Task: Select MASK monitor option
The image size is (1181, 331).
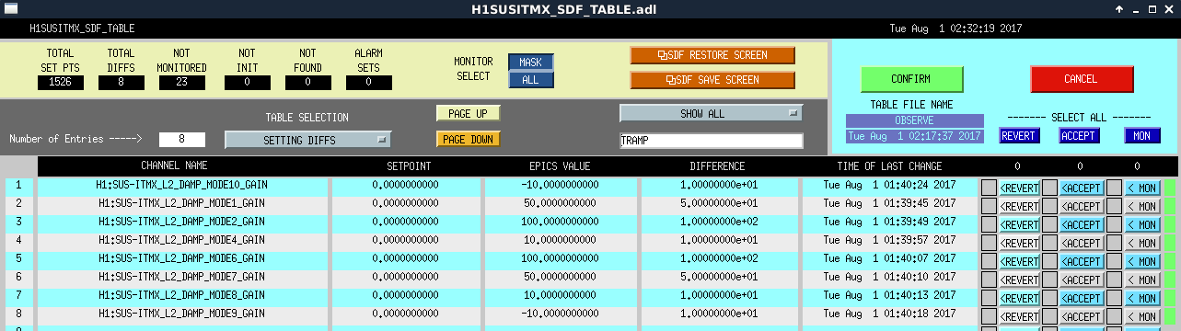Action: pos(531,63)
